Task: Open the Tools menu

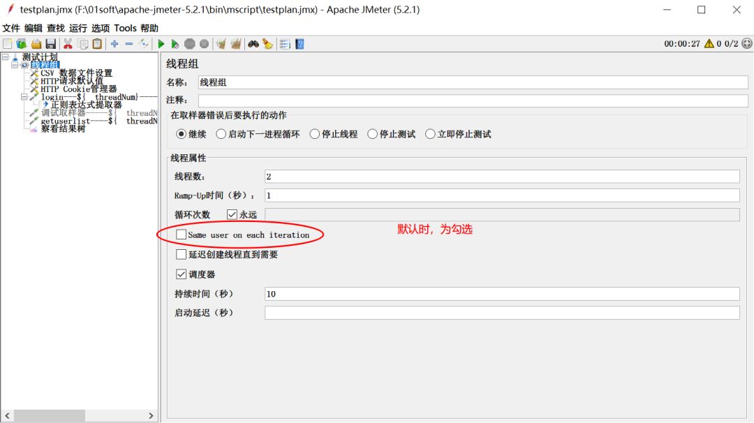Action: [125, 28]
